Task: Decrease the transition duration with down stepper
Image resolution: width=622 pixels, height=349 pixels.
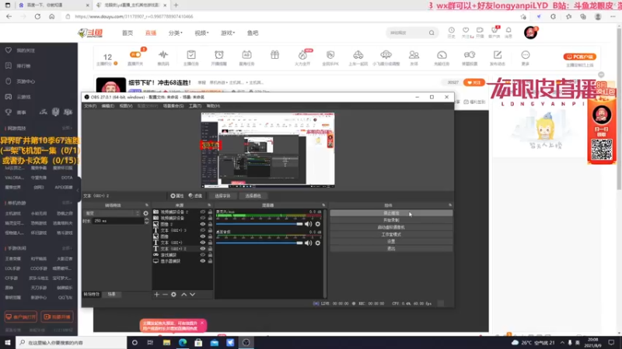Action: pyautogui.click(x=146, y=223)
